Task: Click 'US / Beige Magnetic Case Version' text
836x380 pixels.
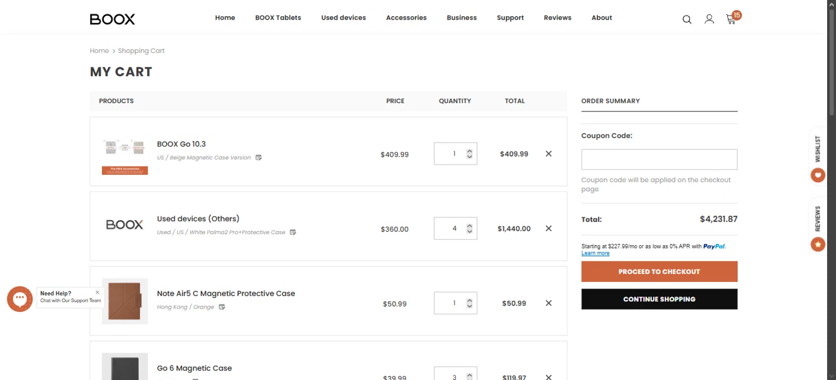Action: pyautogui.click(x=204, y=158)
